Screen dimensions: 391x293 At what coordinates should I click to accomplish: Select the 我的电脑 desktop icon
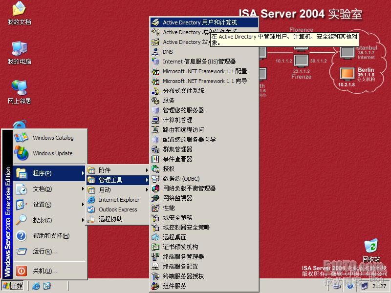pos(19,53)
